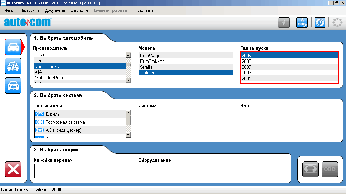The image size is (346, 194).
Task: Click the grey OBD button at bottom right
Action: click(x=329, y=169)
